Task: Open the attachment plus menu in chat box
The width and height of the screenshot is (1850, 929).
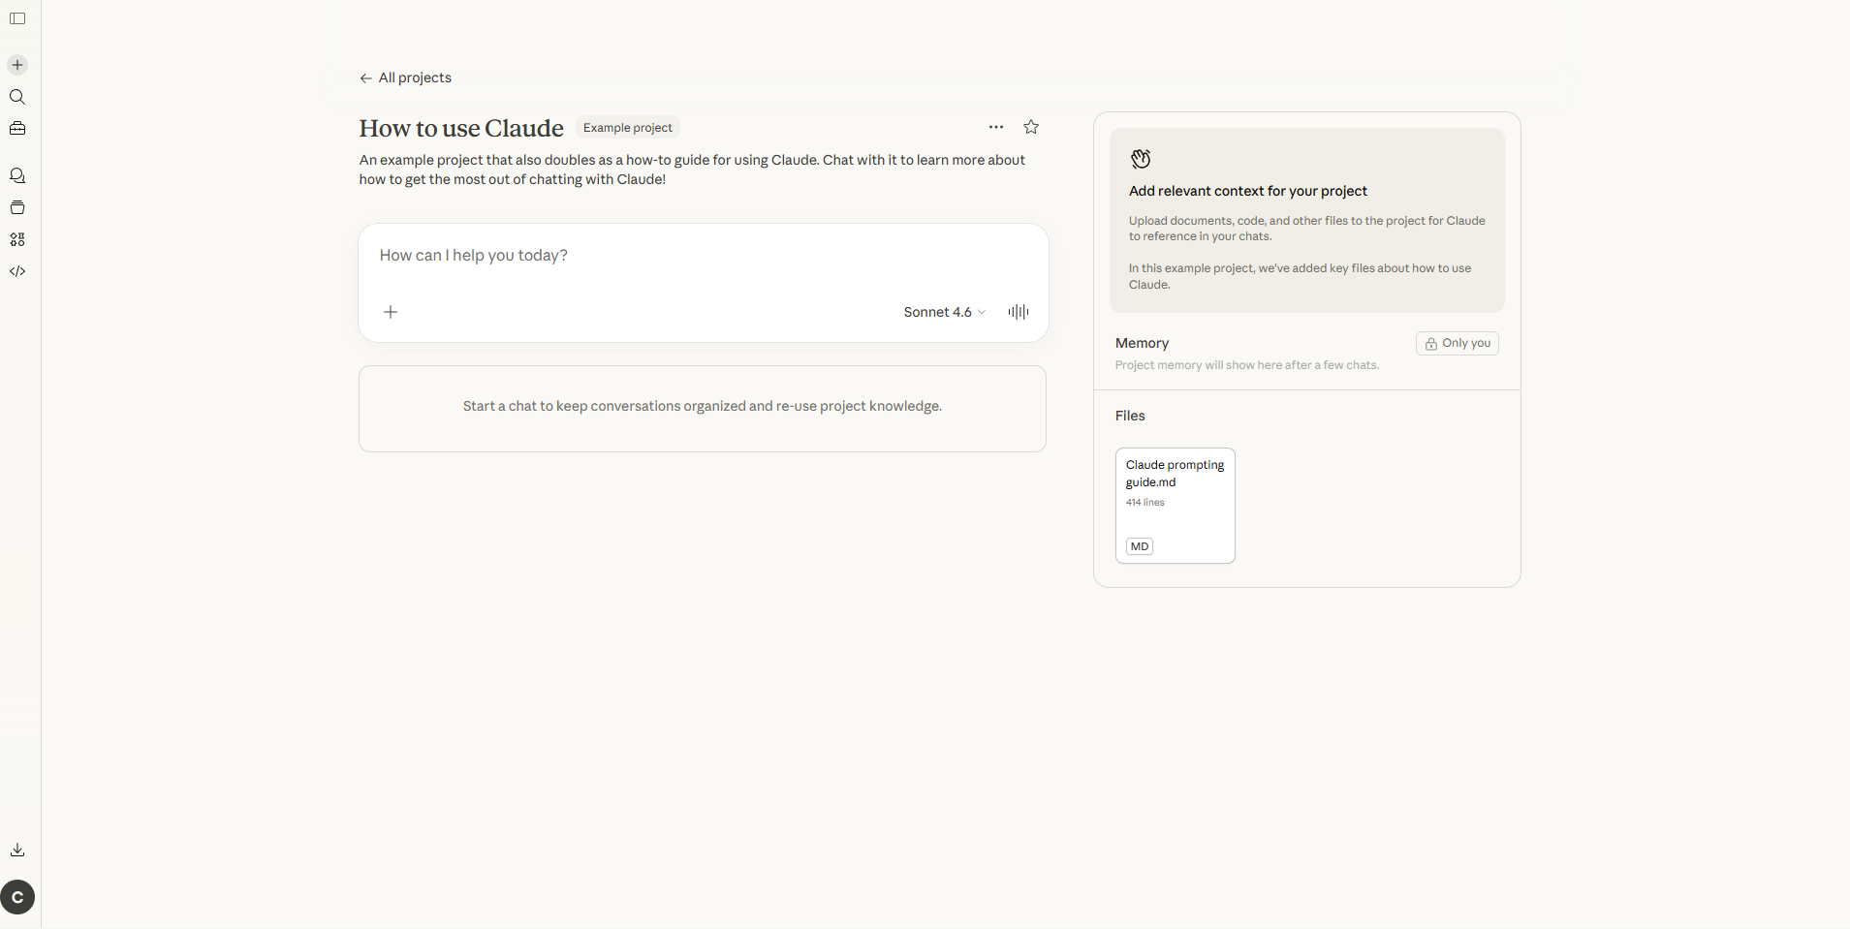Action: pyautogui.click(x=391, y=312)
